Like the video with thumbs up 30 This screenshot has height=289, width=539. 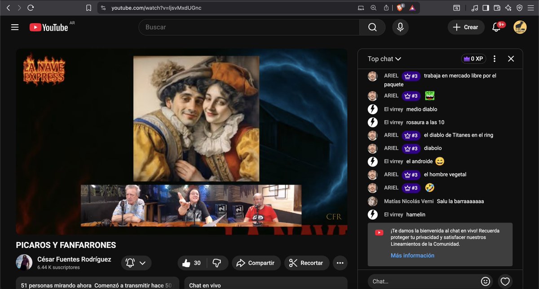click(192, 263)
